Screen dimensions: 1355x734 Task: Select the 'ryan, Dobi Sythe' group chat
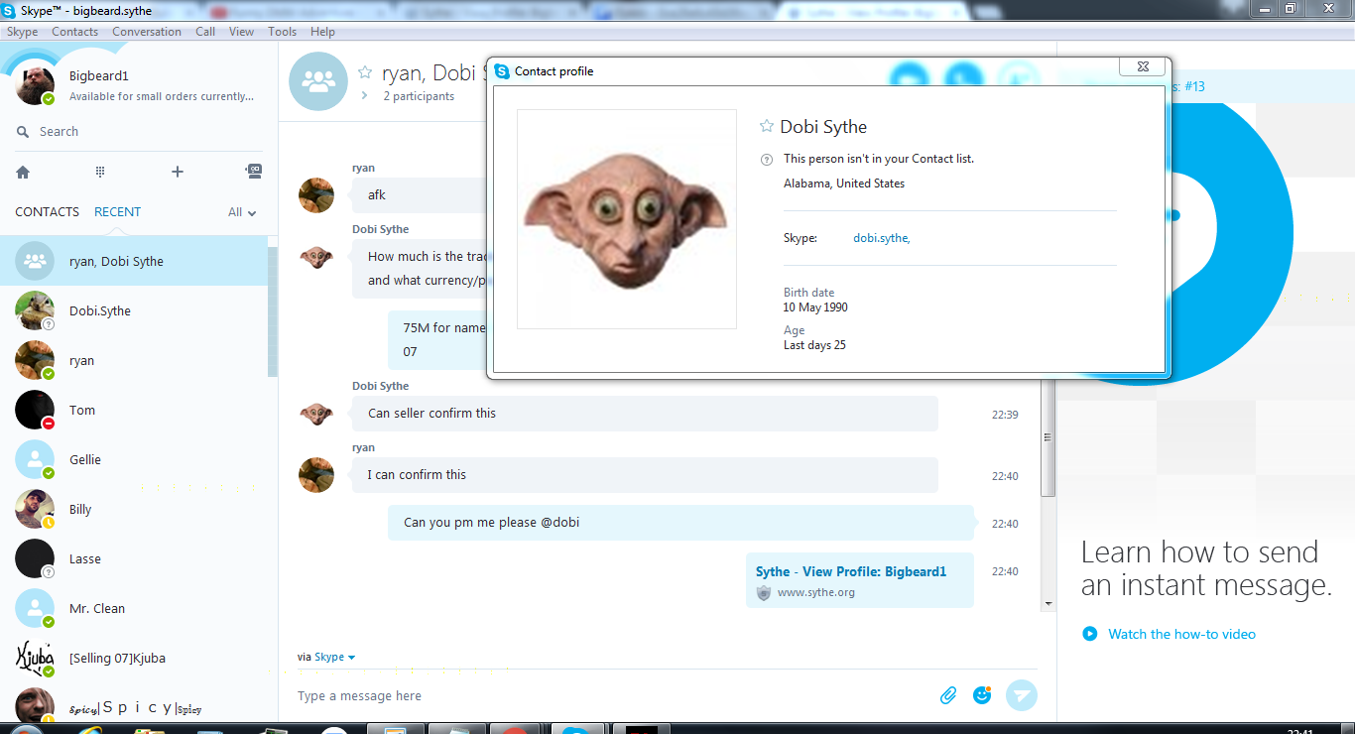click(x=134, y=261)
